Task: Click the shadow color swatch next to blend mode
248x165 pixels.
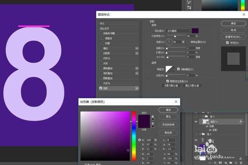Action: 195,31
